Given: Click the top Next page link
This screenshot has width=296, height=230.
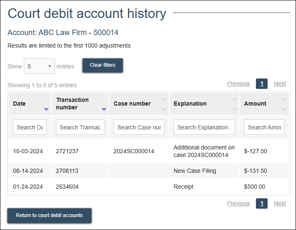Looking at the screenshot, I should click(280, 83).
